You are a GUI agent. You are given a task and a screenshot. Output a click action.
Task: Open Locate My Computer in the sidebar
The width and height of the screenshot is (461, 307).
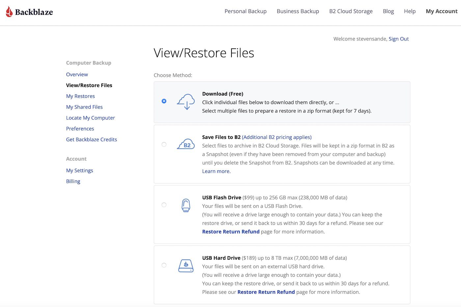click(90, 118)
